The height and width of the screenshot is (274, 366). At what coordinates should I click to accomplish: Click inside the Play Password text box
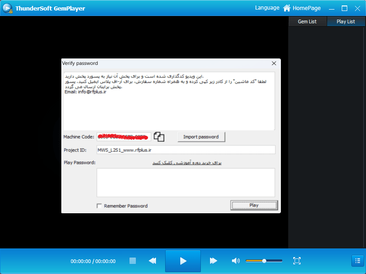pos(185,182)
